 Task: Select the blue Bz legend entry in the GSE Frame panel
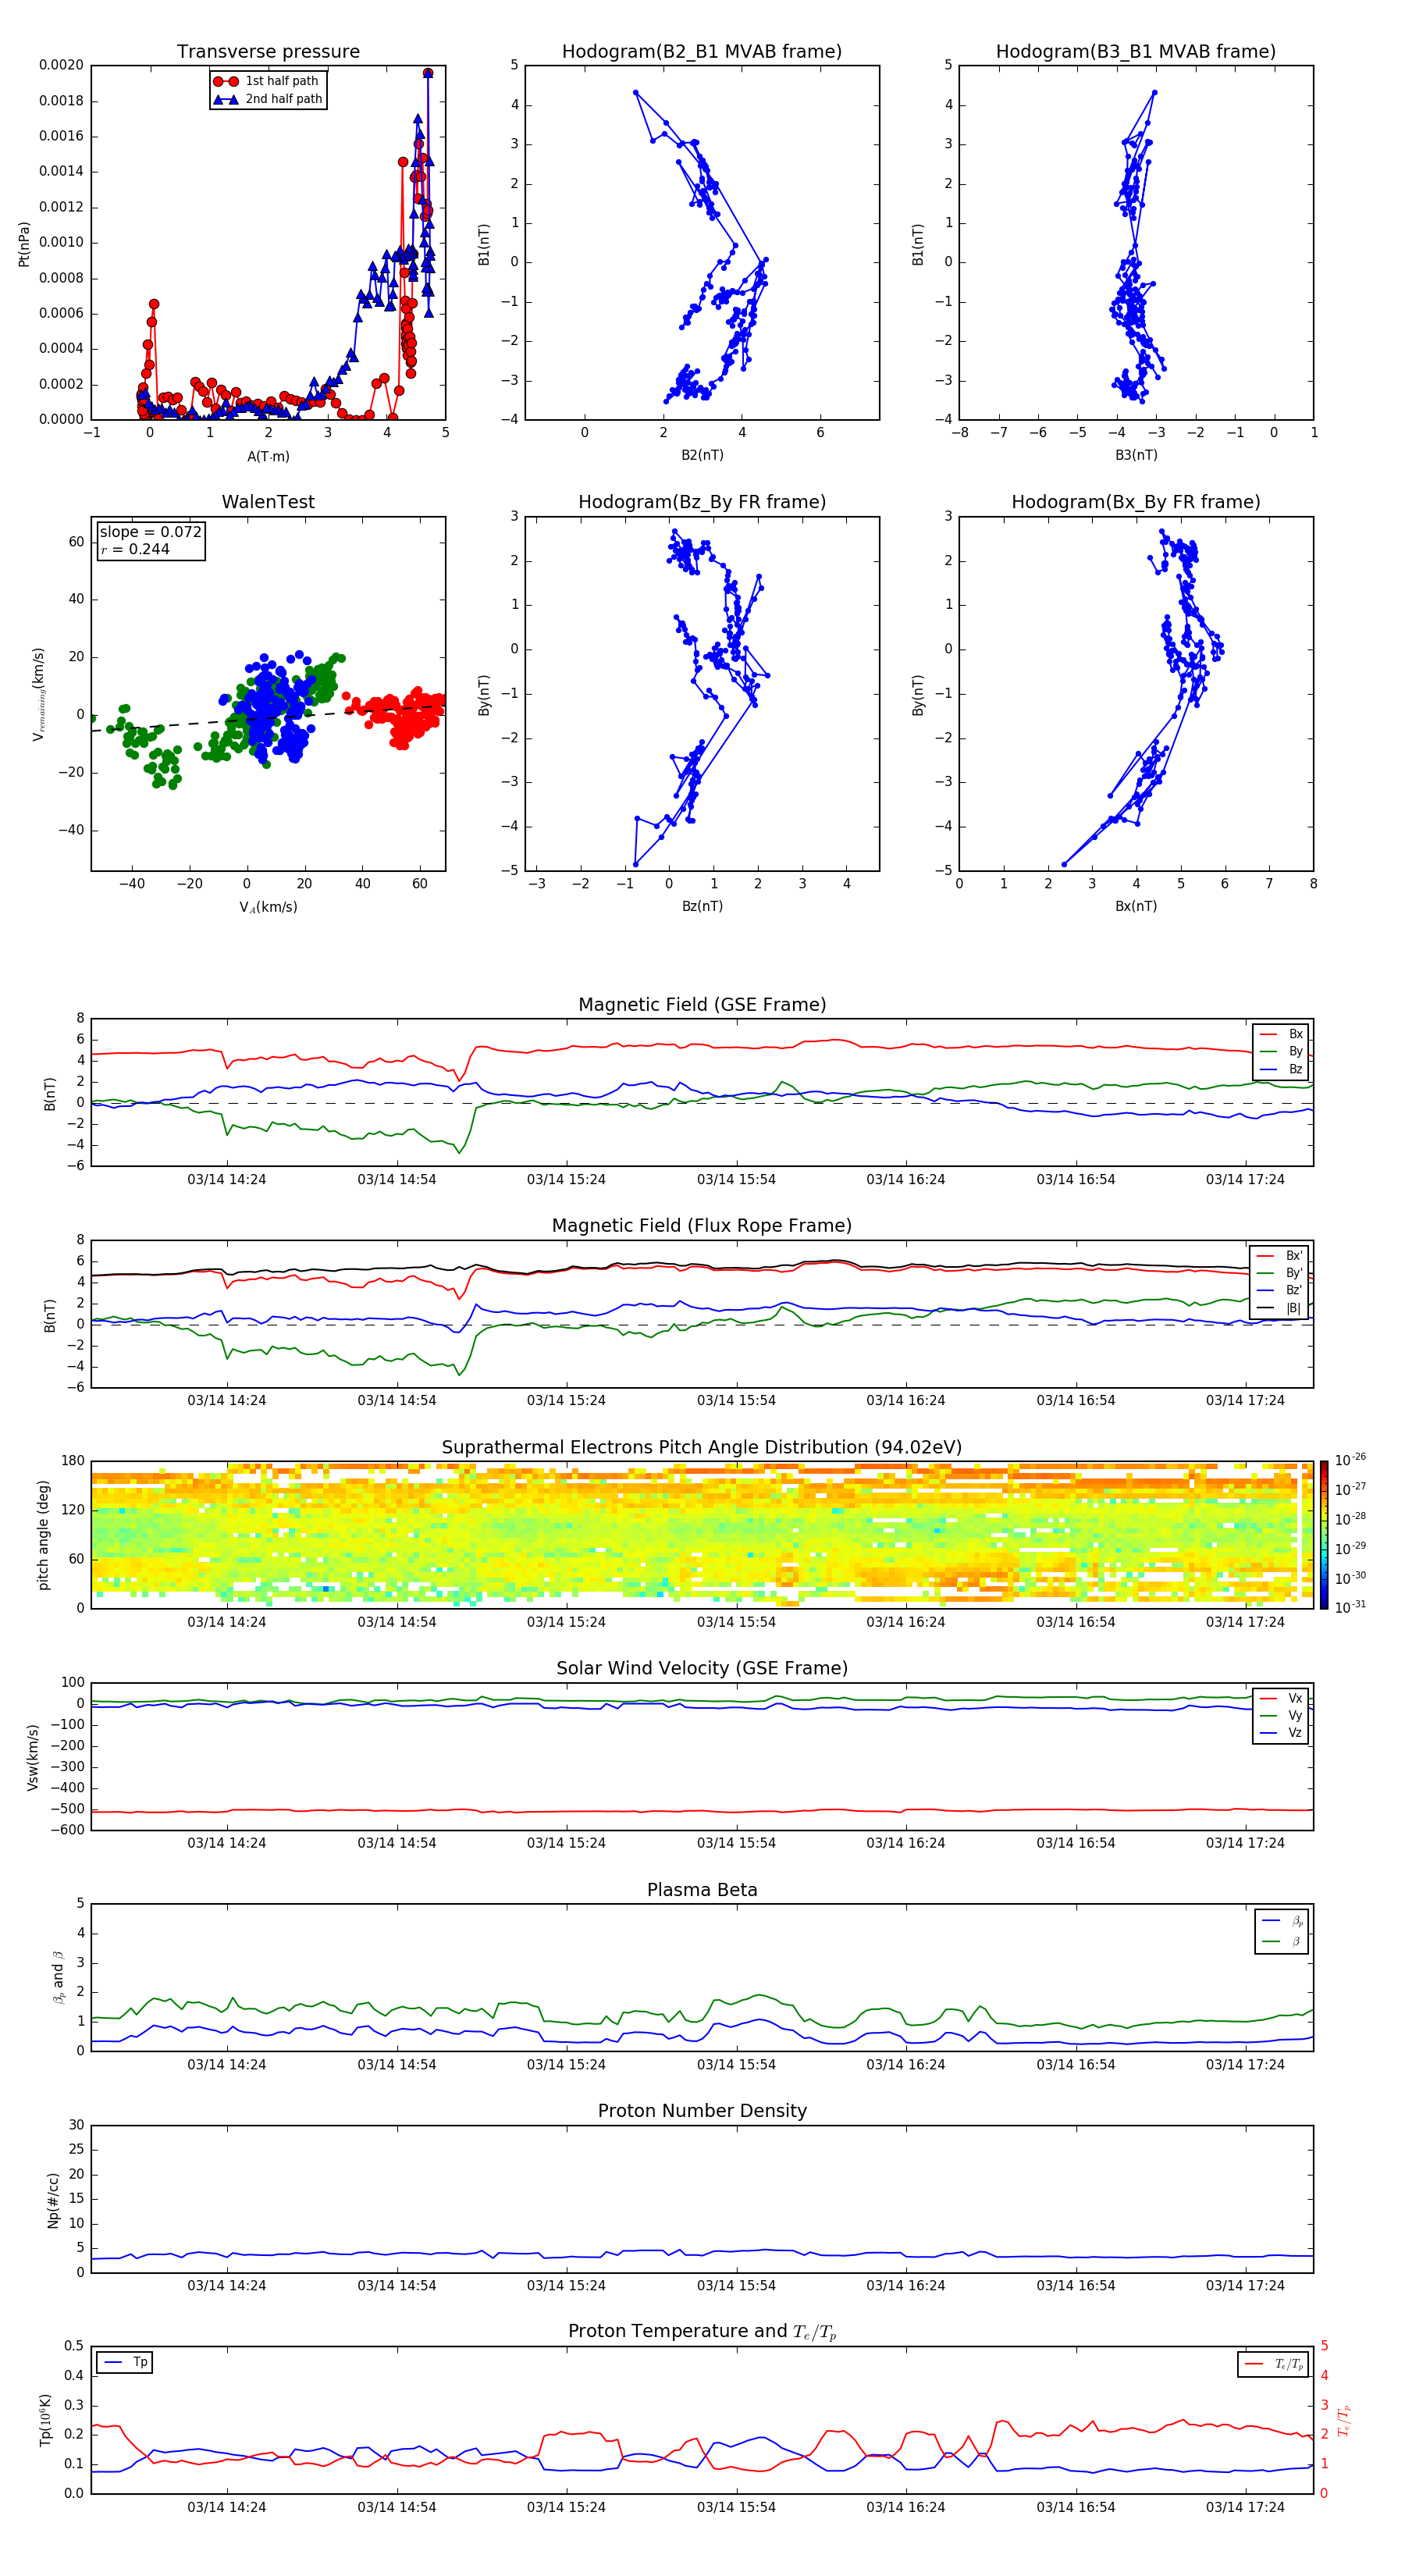coord(1281,1069)
